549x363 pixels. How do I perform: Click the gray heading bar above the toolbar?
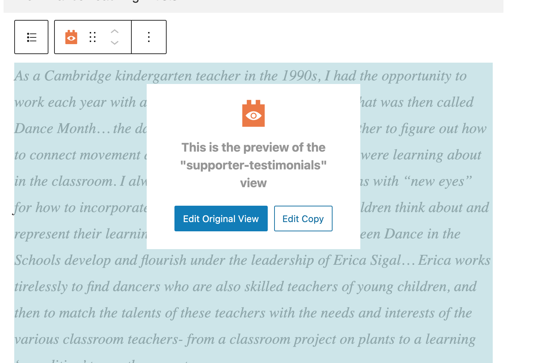253,6
